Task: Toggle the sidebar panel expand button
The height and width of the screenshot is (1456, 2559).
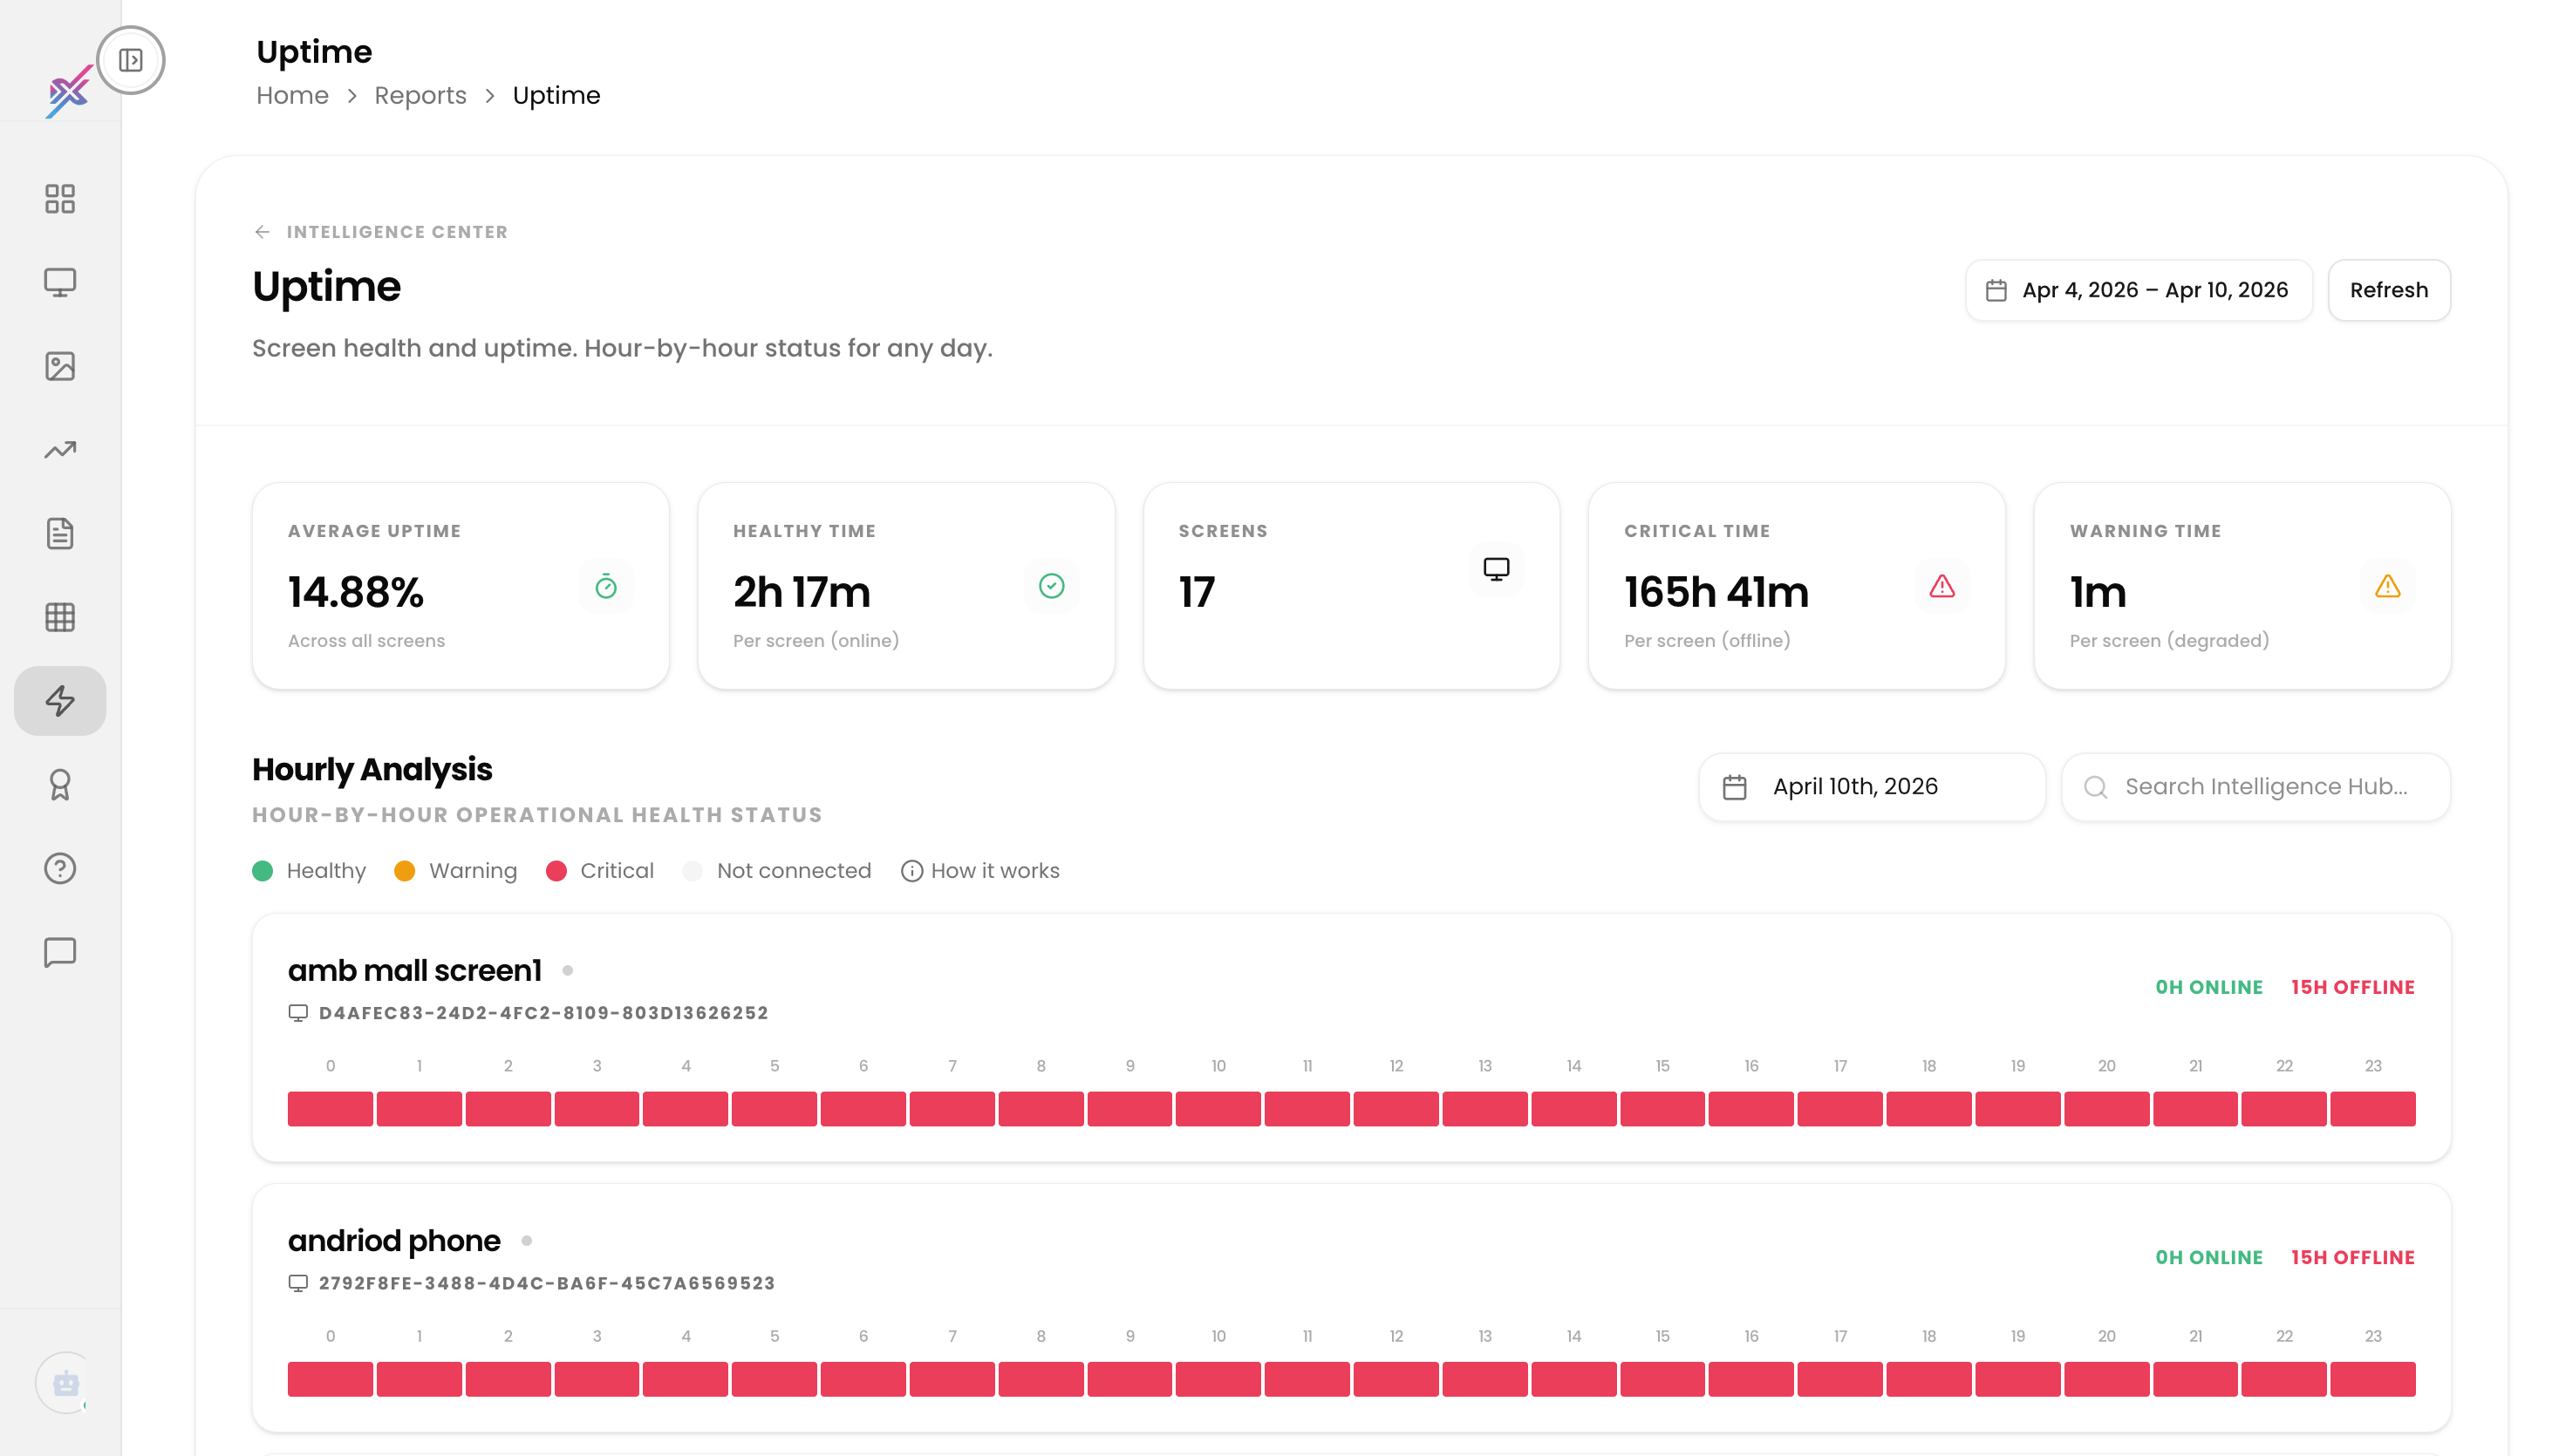Action: 130,60
